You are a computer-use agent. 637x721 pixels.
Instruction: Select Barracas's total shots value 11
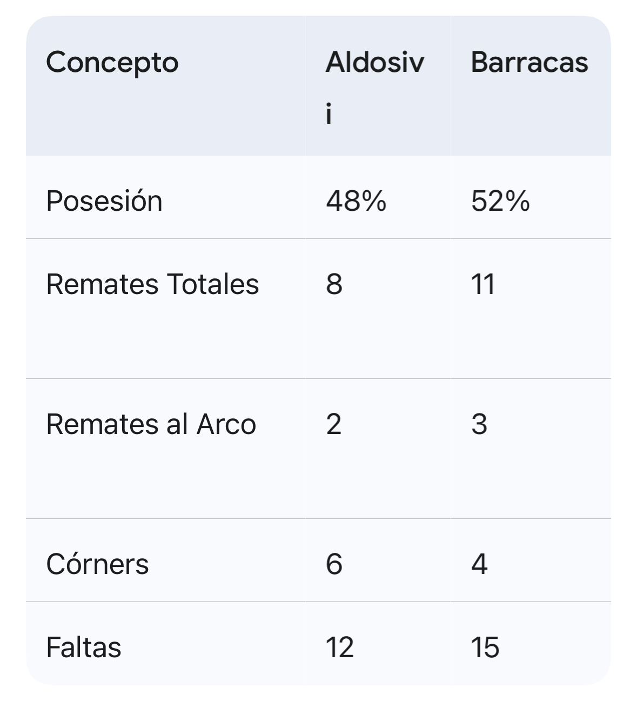point(483,284)
